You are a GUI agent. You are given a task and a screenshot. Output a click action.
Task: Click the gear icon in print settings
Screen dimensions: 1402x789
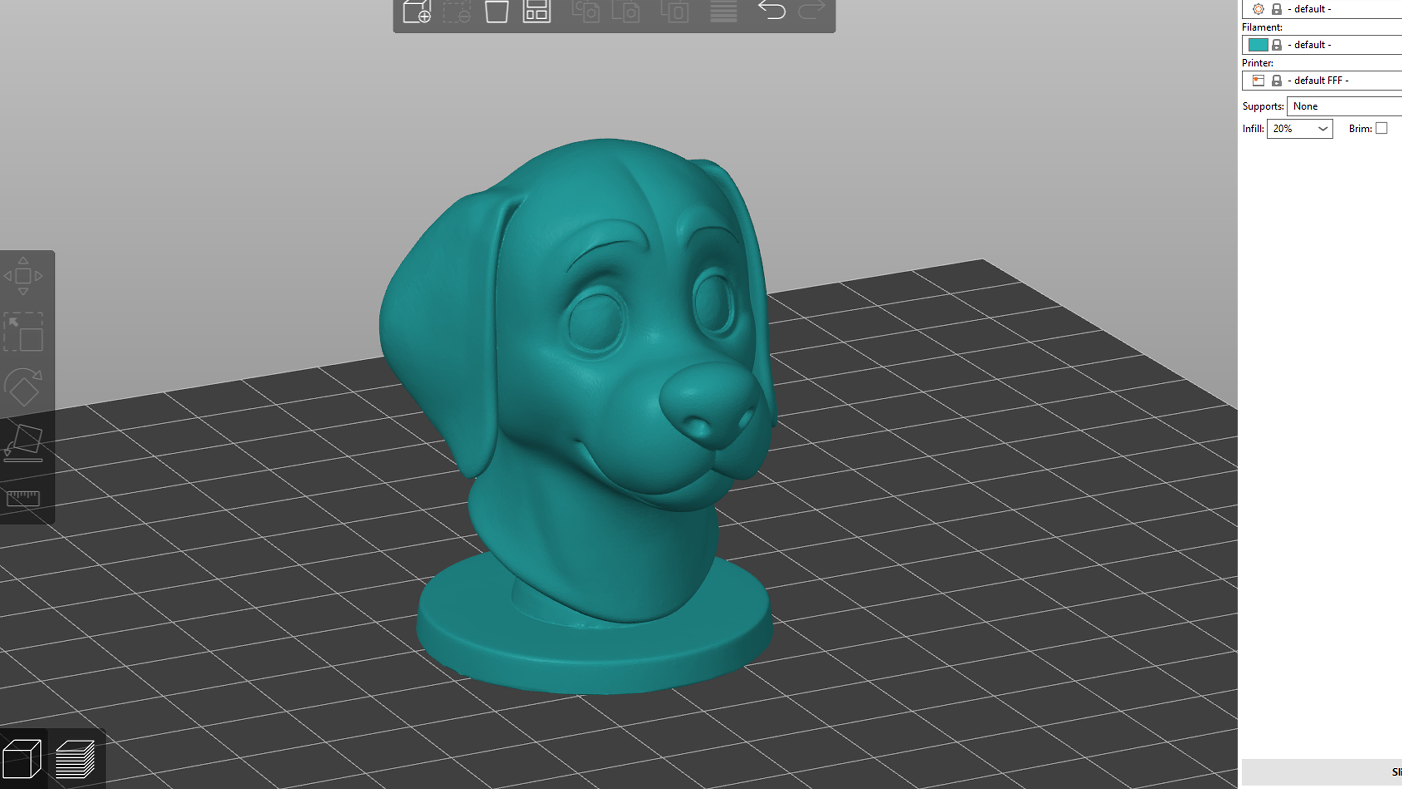[1258, 9]
